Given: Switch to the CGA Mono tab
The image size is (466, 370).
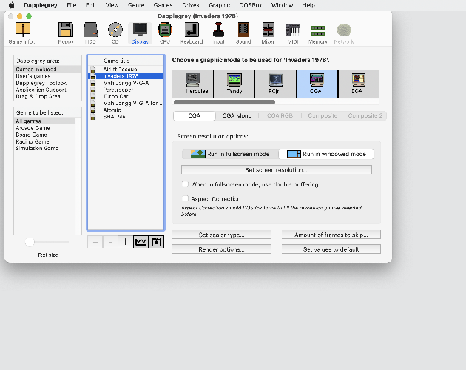Looking at the screenshot, I should pyautogui.click(x=237, y=115).
